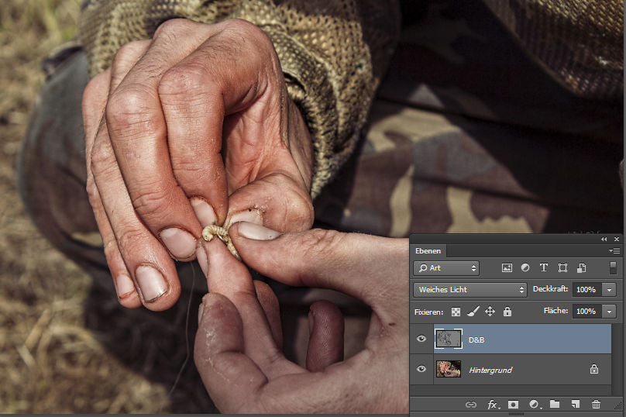Click the Fläche label
The width and height of the screenshot is (626, 417).
555,310
